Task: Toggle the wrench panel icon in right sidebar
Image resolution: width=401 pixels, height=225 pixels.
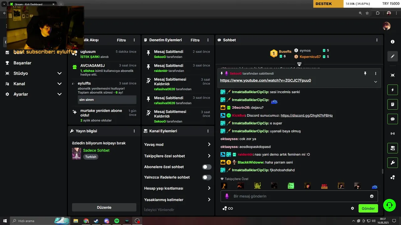Action: 393,163
